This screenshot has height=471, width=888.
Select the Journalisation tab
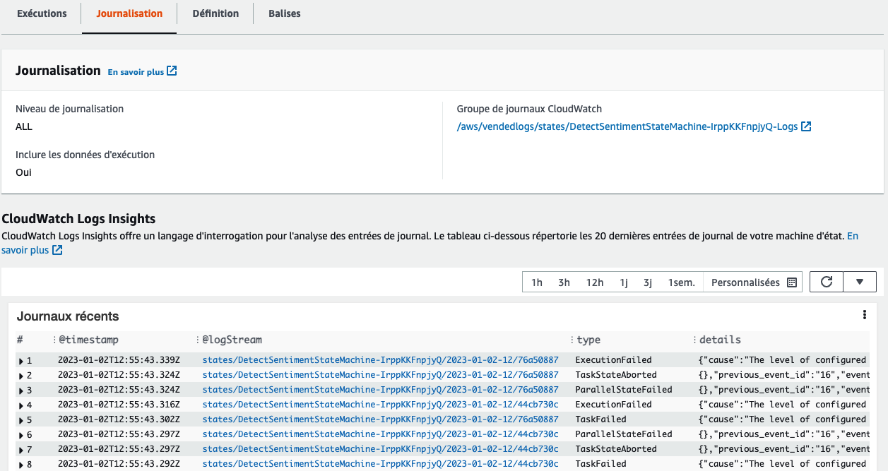(x=129, y=13)
